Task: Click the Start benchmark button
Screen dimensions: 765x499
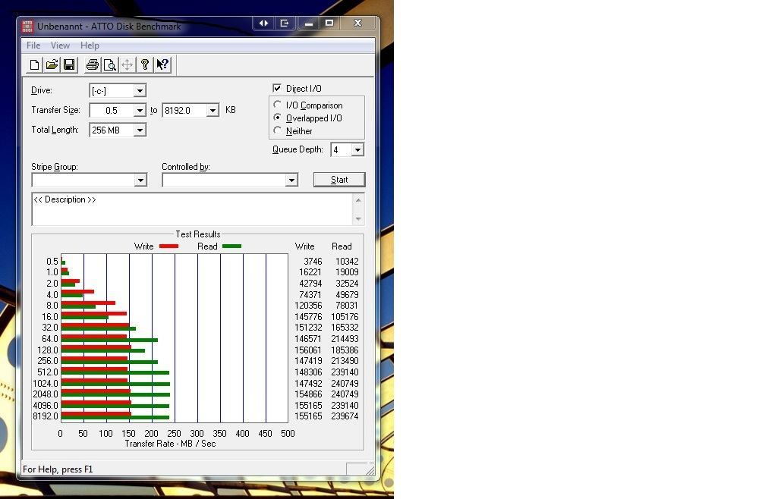Action: [x=339, y=180]
